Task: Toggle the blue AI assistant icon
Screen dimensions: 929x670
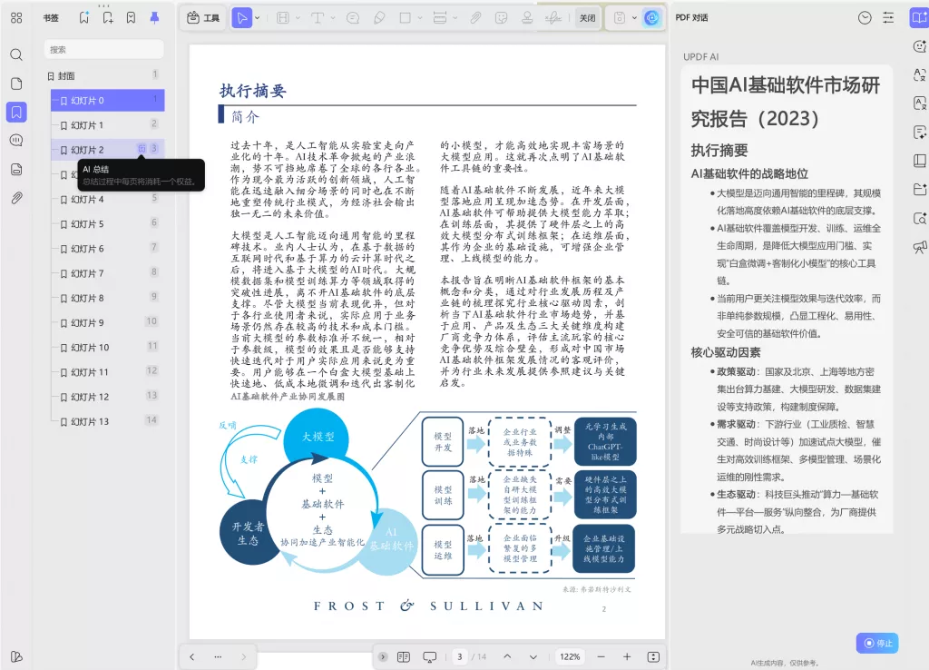Action: (x=652, y=17)
